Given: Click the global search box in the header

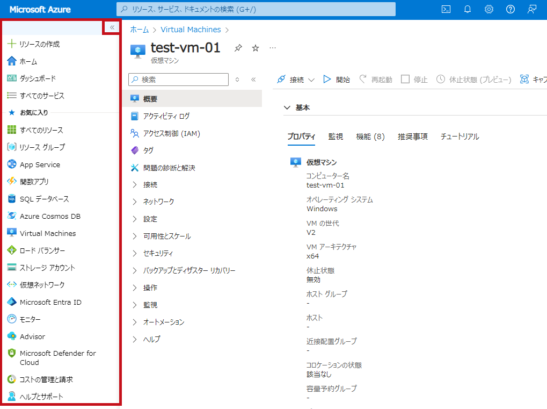Looking at the screenshot, I should (256, 10).
